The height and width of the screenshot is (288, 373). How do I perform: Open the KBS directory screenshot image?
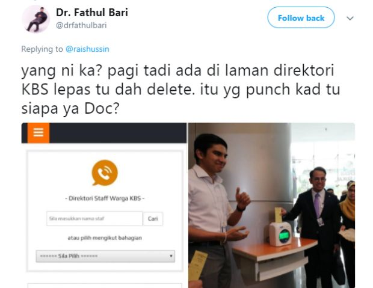pyautogui.click(x=104, y=205)
